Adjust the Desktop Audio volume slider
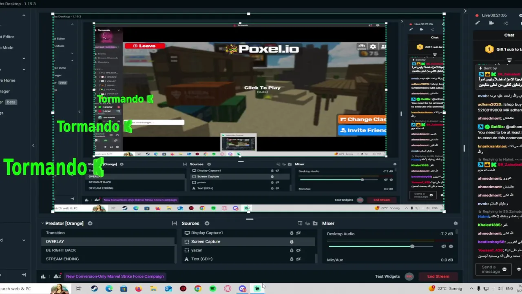This screenshot has width=522, height=294. pos(412,246)
